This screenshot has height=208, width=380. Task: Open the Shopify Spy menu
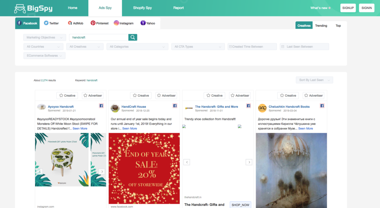pos(142,8)
